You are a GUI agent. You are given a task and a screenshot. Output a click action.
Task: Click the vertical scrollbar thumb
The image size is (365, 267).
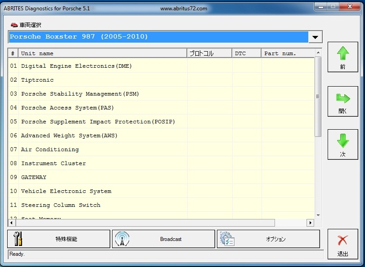[318, 96]
